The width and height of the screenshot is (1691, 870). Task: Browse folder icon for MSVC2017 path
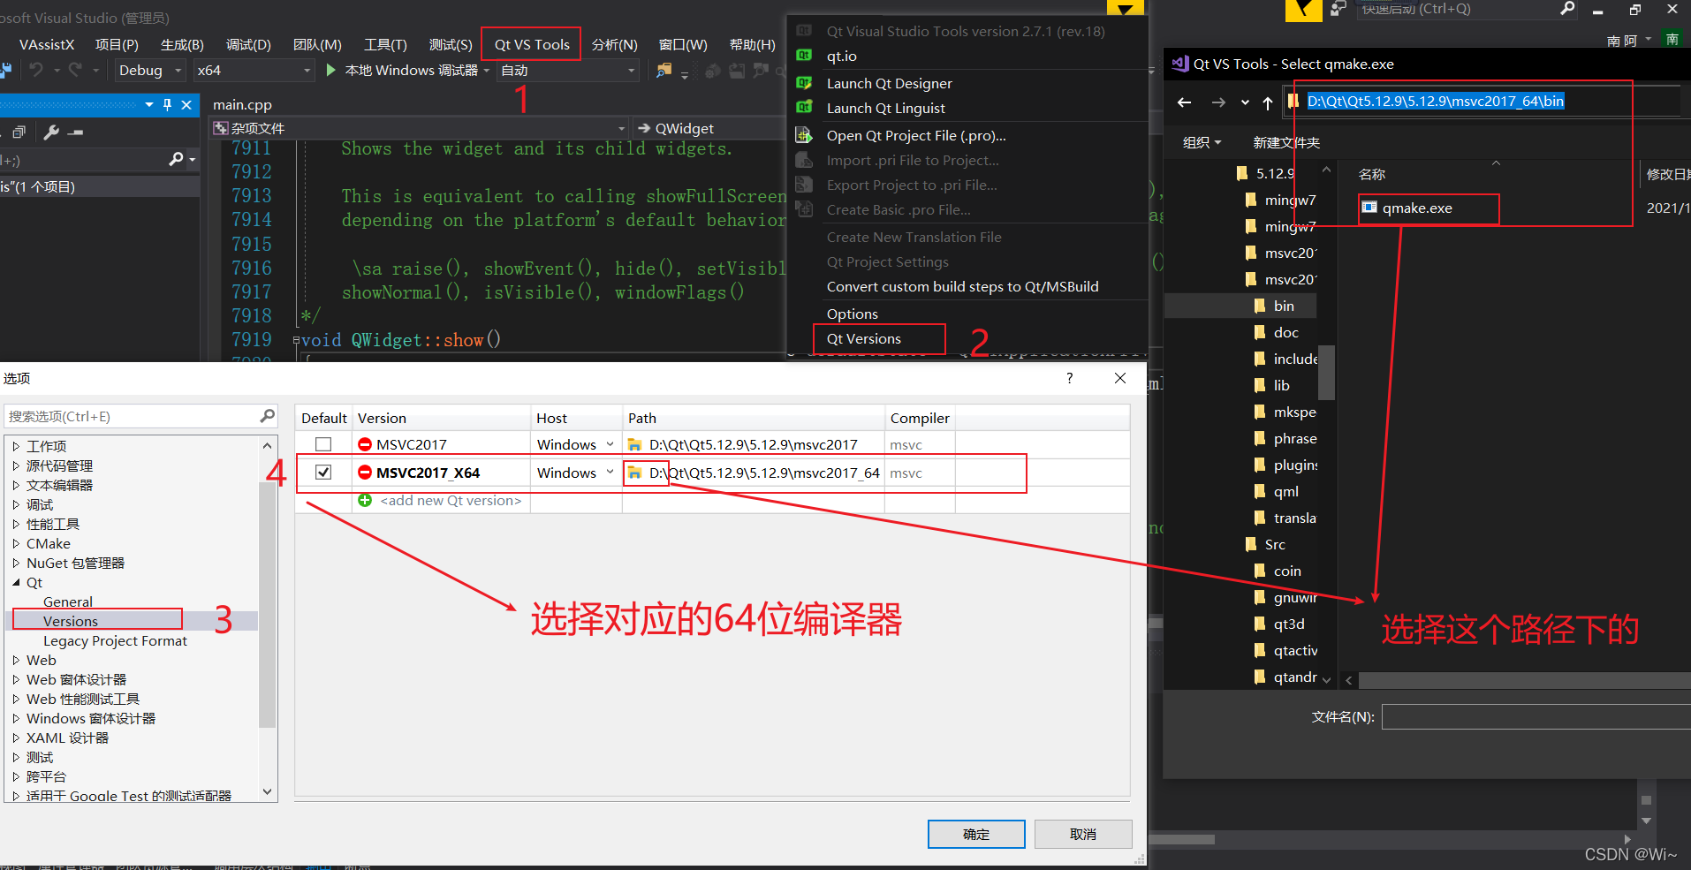(x=634, y=444)
